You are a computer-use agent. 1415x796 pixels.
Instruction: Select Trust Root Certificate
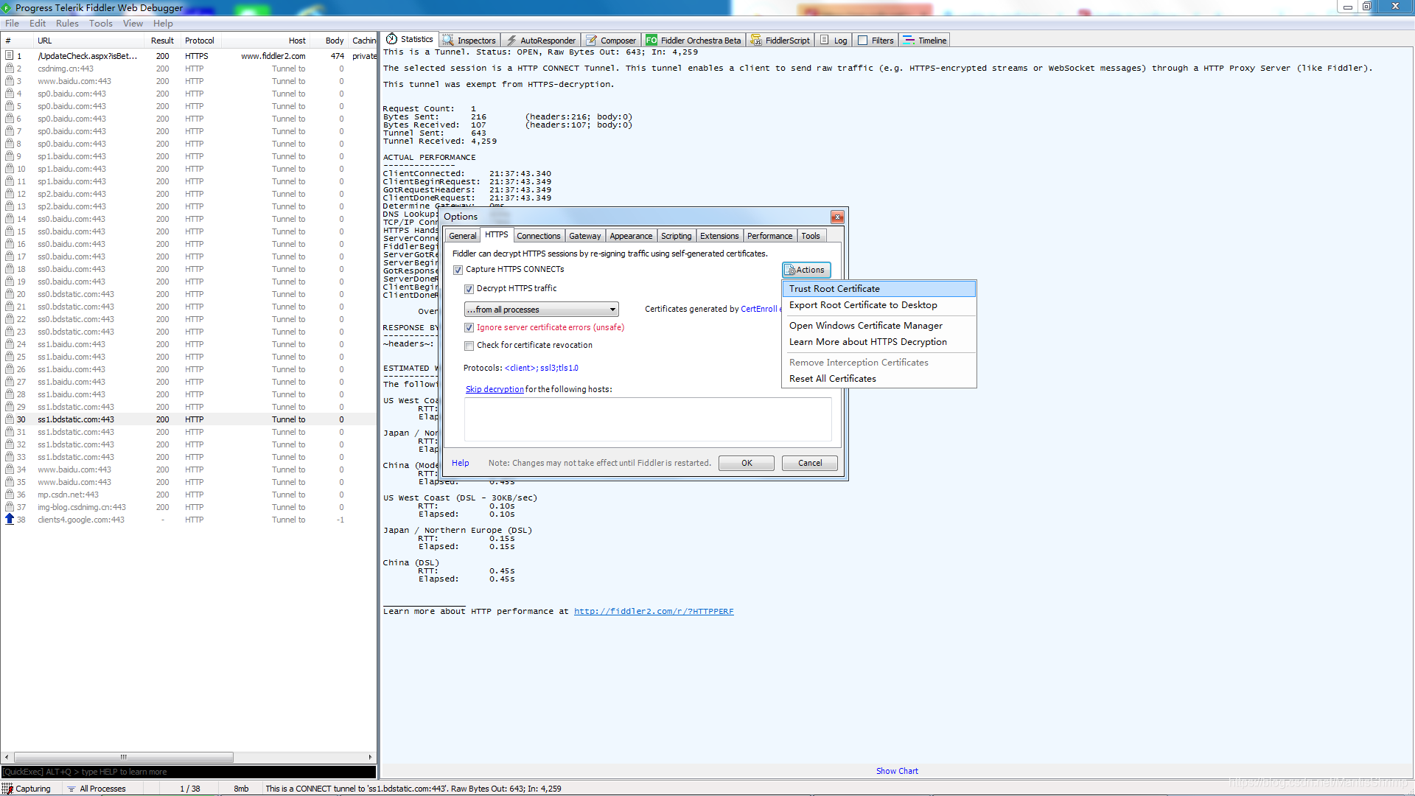(879, 289)
